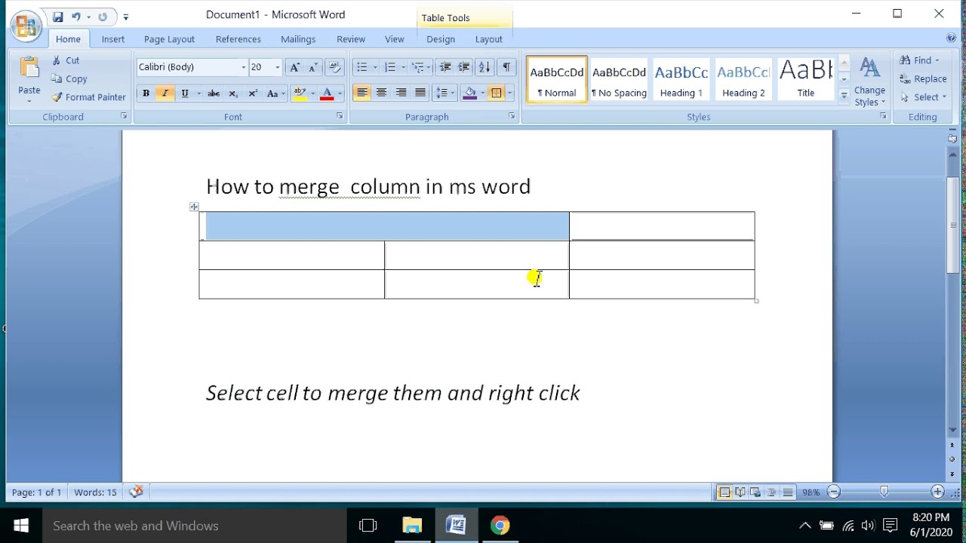Save the document from Quick Access Toolbar
The height and width of the screenshot is (543, 966).
coord(57,17)
